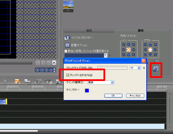This screenshot has width=173, height=134.
Task: Select Out direction: exit to top-left
Action: click(145, 45)
